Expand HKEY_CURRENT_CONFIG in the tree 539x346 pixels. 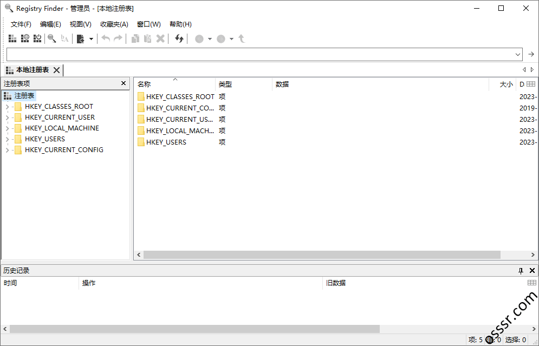click(7, 150)
